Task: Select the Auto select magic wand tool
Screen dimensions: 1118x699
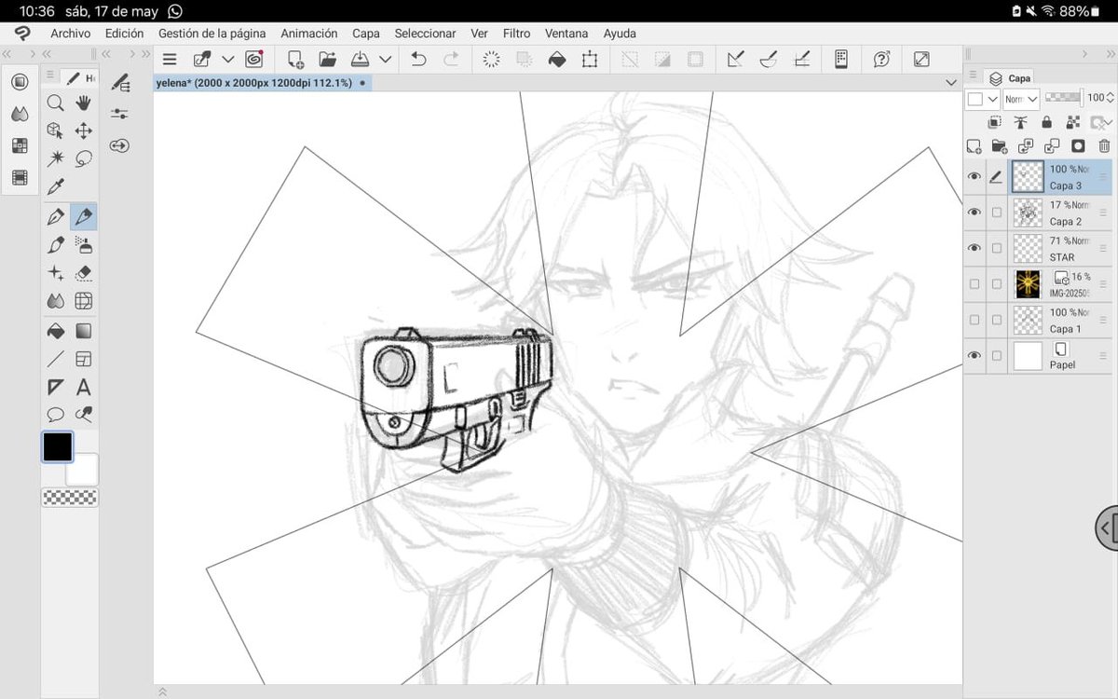Action: 56,158
